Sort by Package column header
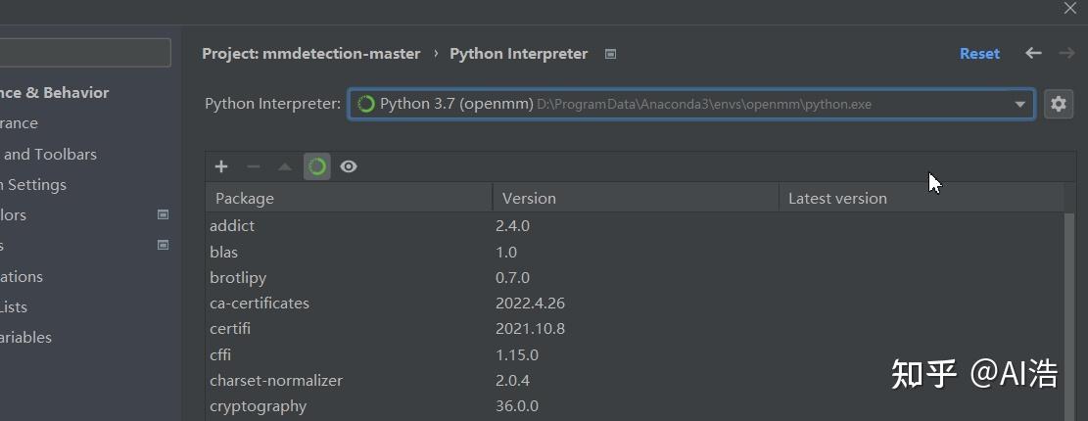This screenshot has height=421, width=1088. point(348,198)
